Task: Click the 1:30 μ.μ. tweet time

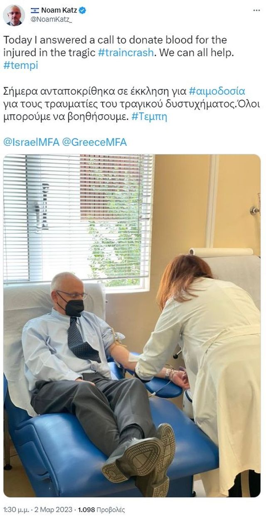Action: click(x=14, y=509)
